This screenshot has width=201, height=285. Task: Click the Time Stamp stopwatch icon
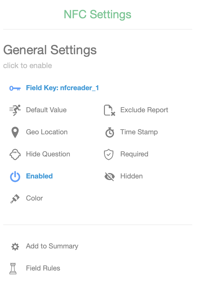pos(109,132)
